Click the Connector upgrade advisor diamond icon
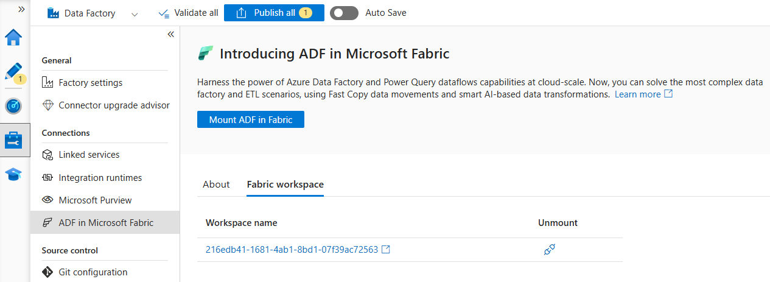770x282 pixels. (x=48, y=105)
